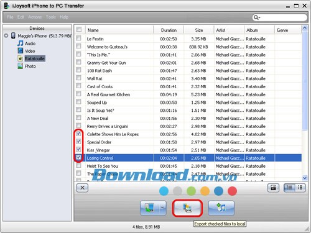Check the Le Festin checkbox

tap(78, 38)
